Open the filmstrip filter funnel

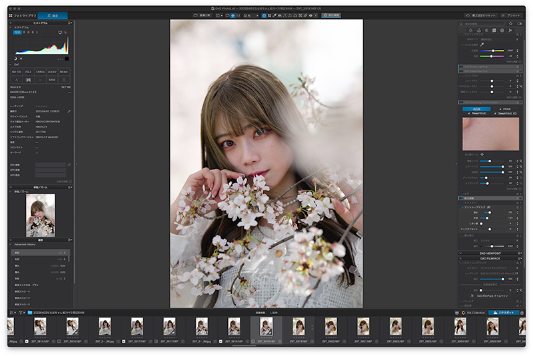point(21,313)
